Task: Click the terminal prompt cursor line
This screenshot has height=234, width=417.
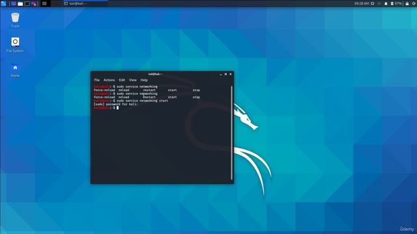Action: point(106,108)
